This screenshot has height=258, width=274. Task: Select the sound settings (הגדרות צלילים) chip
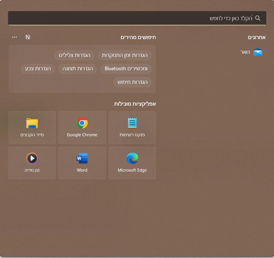click(x=74, y=55)
